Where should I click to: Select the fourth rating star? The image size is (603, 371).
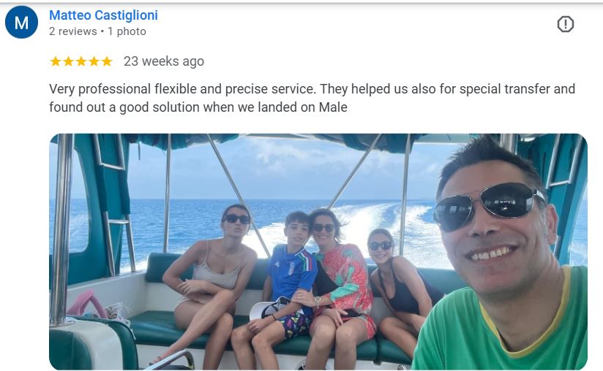coord(94,61)
